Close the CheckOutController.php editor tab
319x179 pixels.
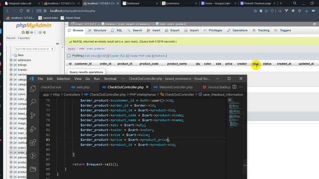(147, 87)
